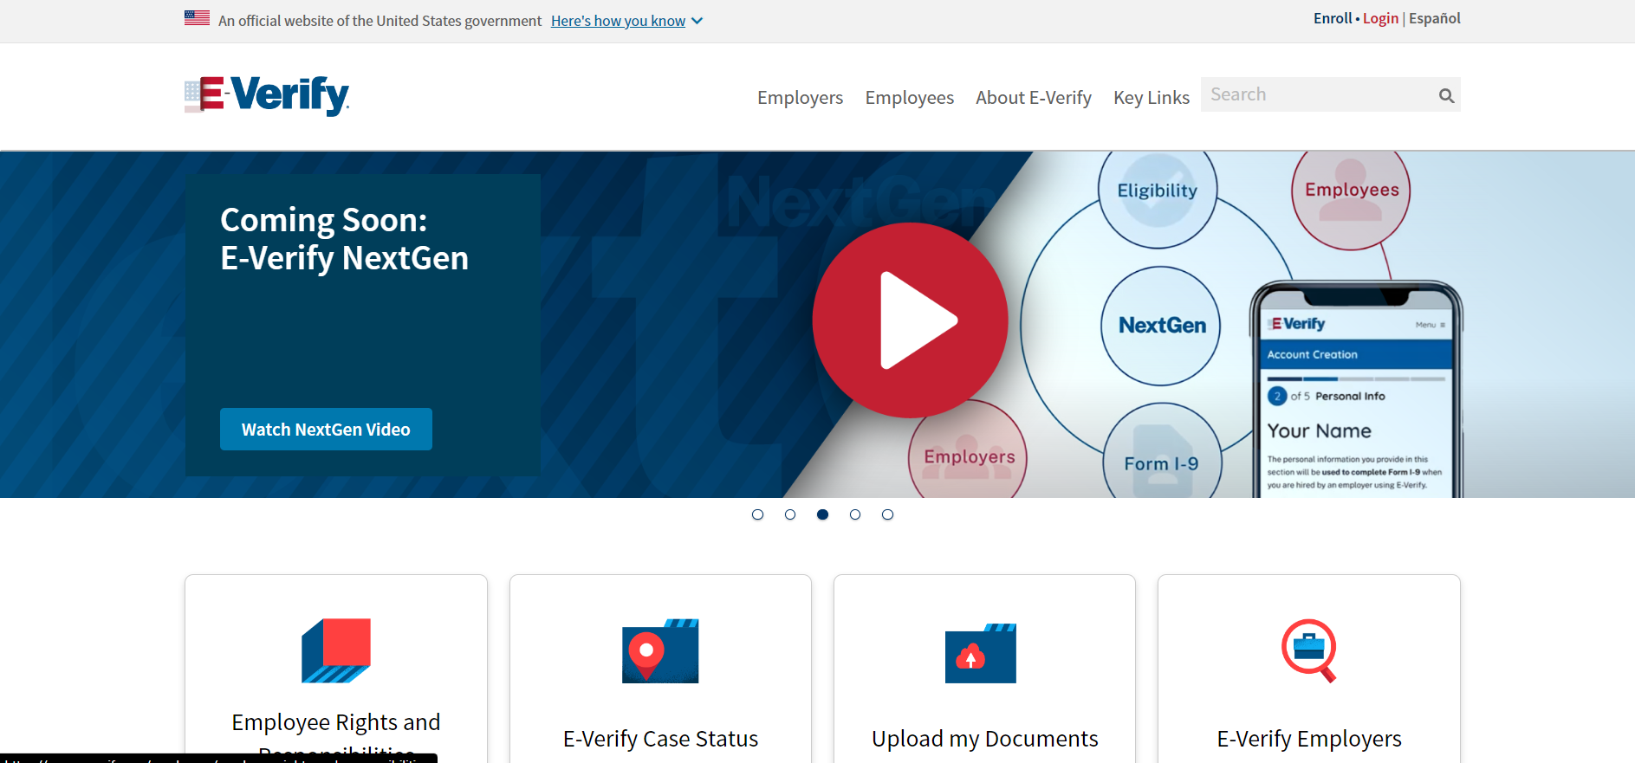Click the E-Verify Case Status folder icon
The height and width of the screenshot is (763, 1635).
click(660, 651)
